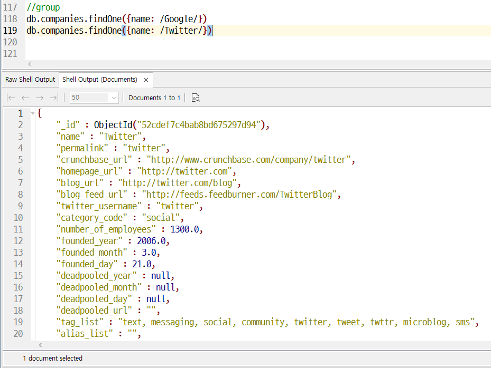This screenshot has height=368, width=491.
Task: Select the deadpooled_month null line
Action: click(x=117, y=287)
